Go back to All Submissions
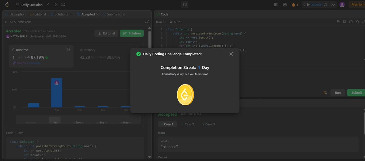This screenshot has width=365, height=161. coord(18,22)
